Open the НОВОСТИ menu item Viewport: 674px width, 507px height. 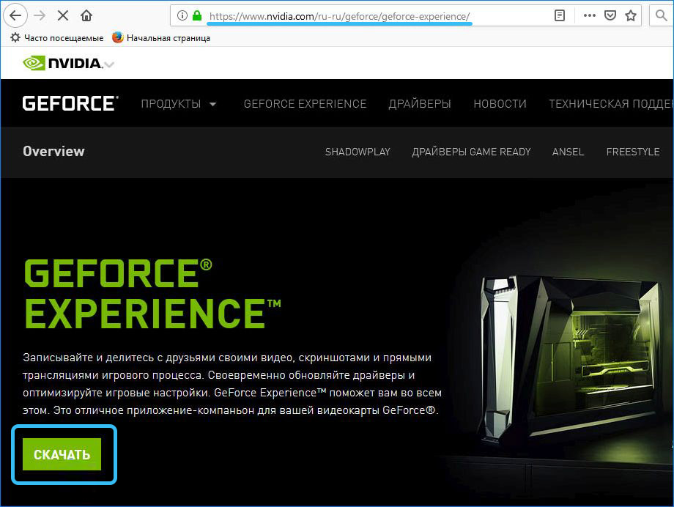[x=500, y=104]
